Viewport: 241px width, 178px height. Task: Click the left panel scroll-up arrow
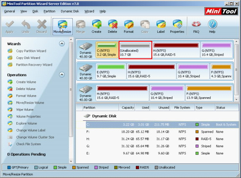pyautogui.click(x=71, y=40)
